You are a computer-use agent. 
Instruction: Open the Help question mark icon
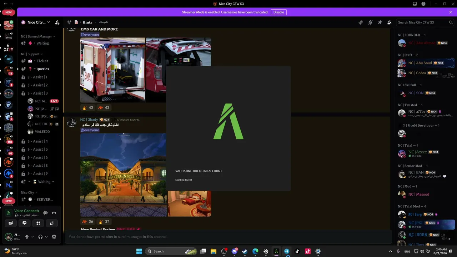(423, 4)
